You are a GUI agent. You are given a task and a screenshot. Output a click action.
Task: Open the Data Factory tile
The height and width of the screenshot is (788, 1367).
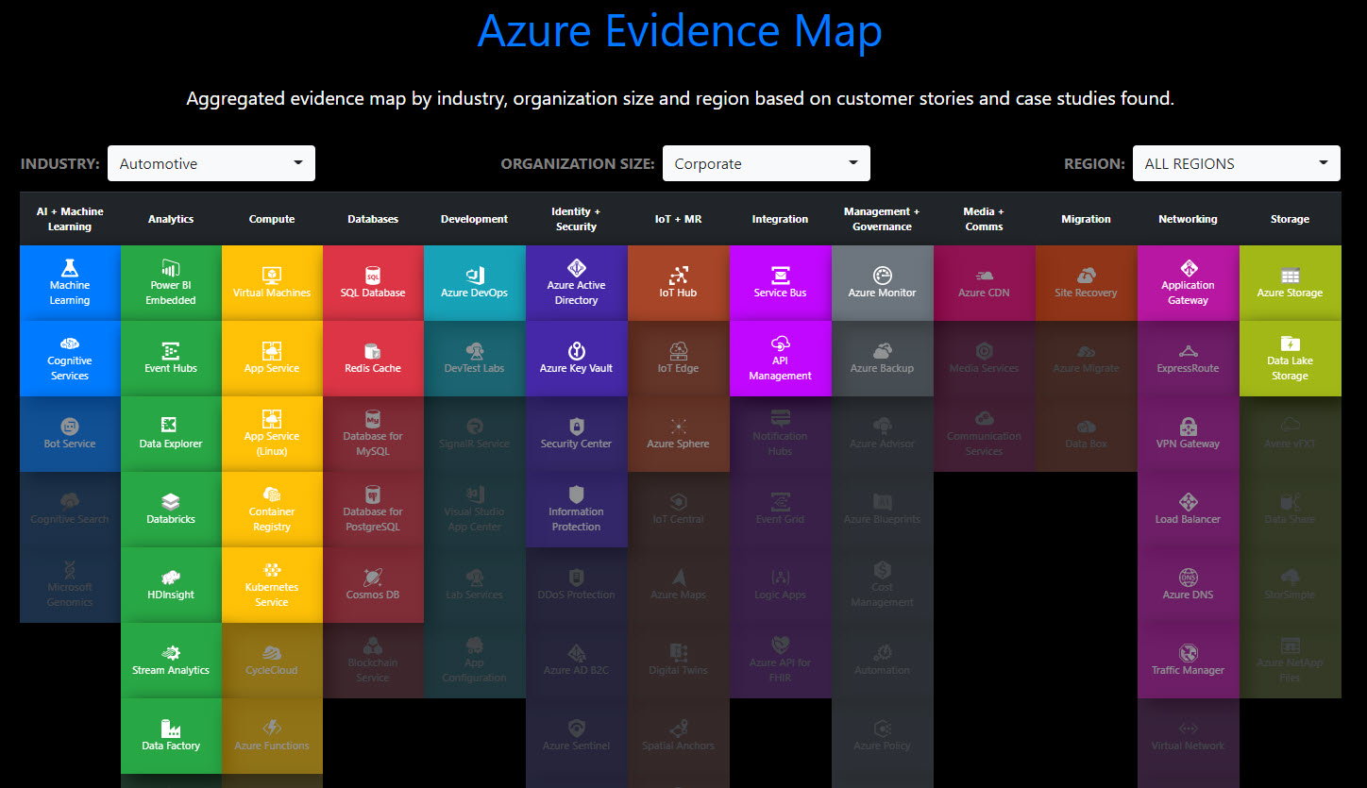click(x=171, y=736)
